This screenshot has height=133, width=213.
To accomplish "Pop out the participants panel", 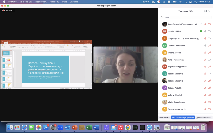I will [x=206, y=11].
